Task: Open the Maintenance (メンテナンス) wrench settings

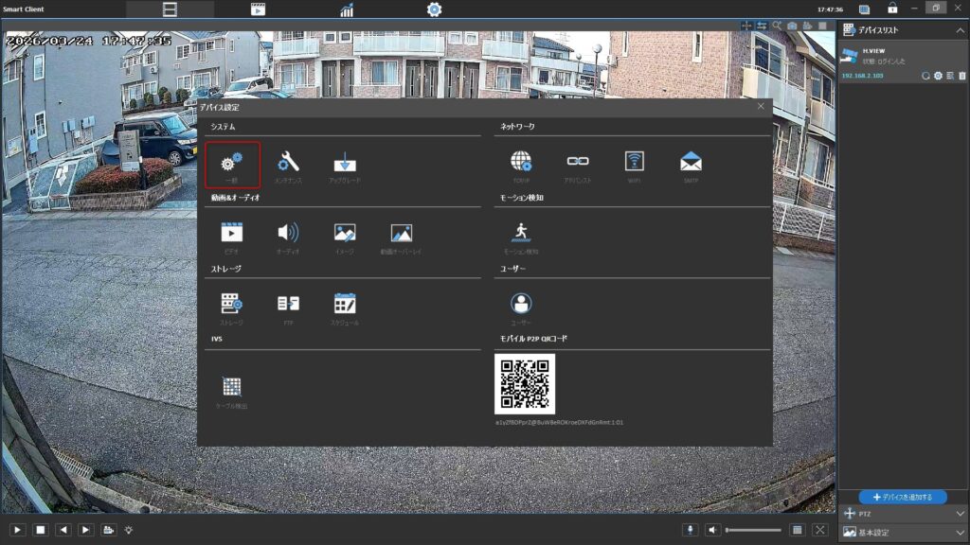Action: point(288,163)
